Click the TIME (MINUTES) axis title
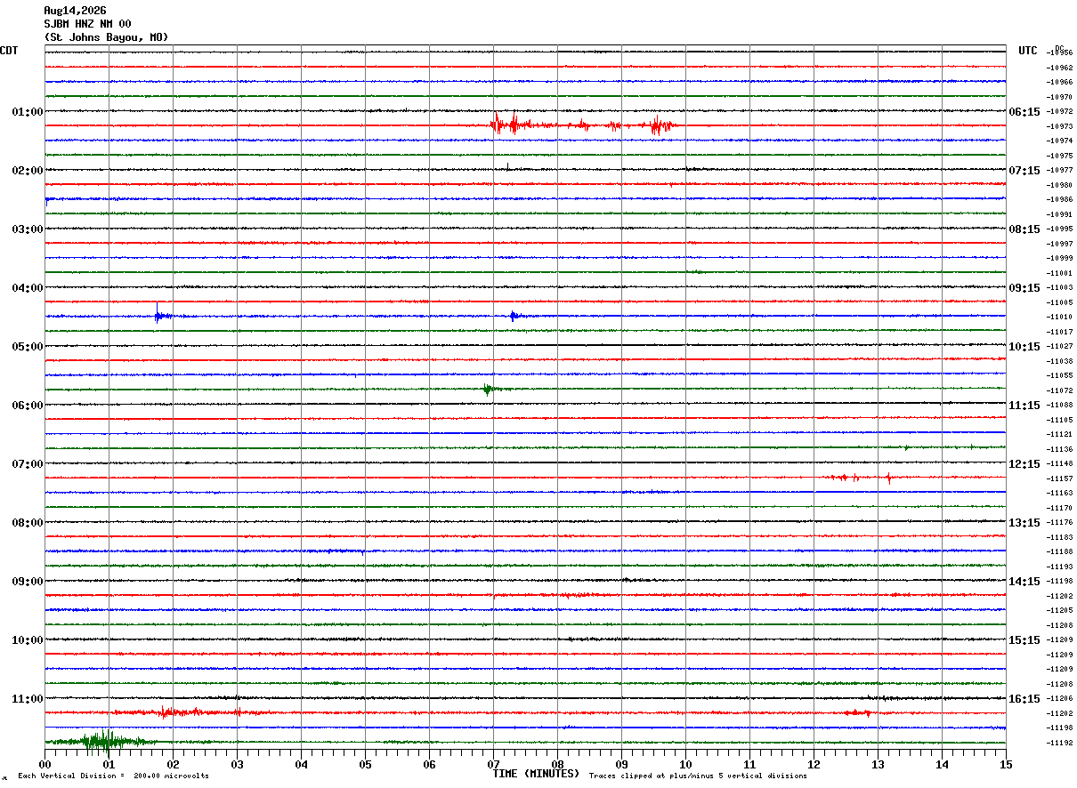1077x788 pixels. pos(536,774)
